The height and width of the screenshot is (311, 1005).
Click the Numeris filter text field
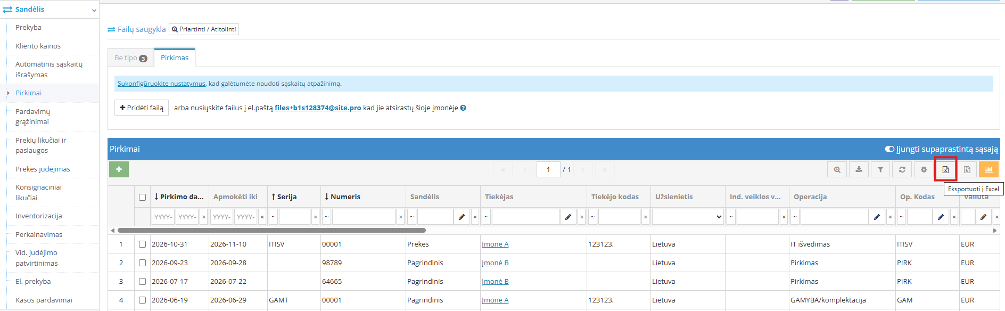[x=364, y=217]
